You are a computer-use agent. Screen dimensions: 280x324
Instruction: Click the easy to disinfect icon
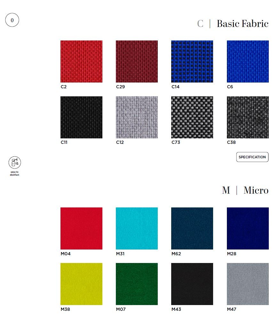(x=15, y=162)
